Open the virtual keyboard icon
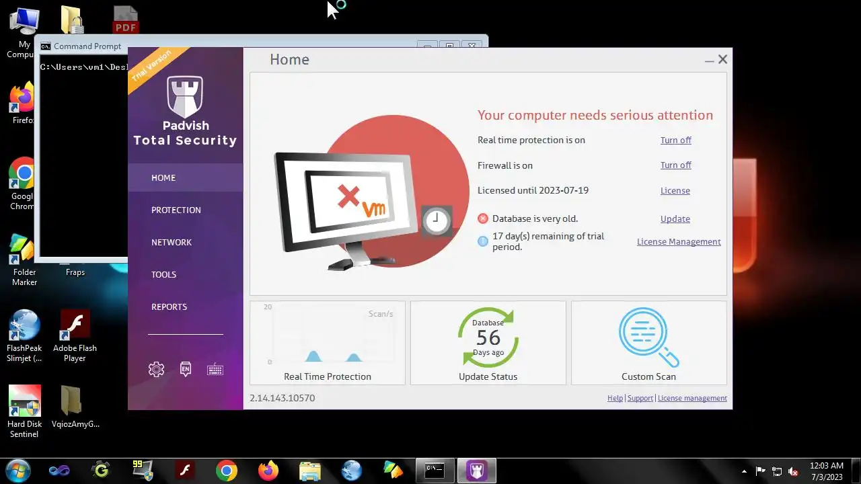 coord(215,369)
